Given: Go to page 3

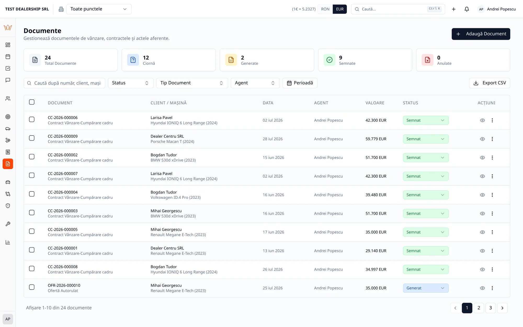Looking at the screenshot, I should pos(491,308).
